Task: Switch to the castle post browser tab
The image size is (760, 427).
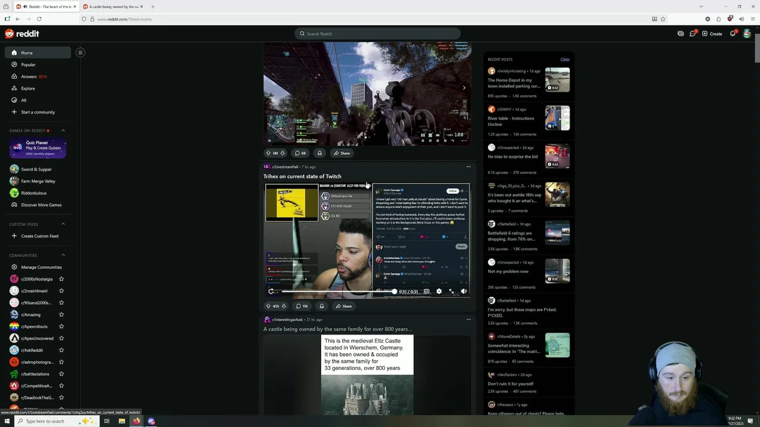Action: point(113,7)
